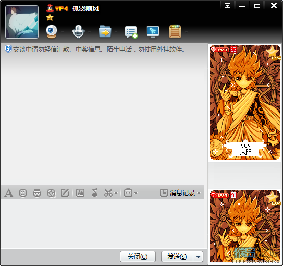Maximize the chat window

pyautogui.click(x=257, y=6)
